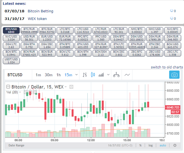
Task: Open the WEX token news link
Action: (x=37, y=19)
